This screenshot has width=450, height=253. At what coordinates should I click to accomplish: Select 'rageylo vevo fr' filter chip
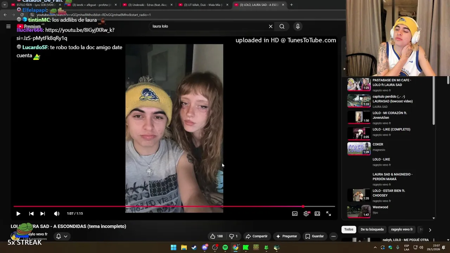[402, 229]
